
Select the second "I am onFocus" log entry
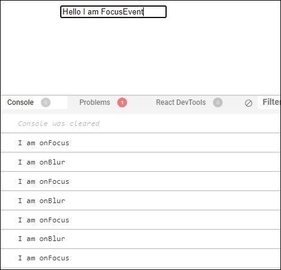[x=140, y=181]
